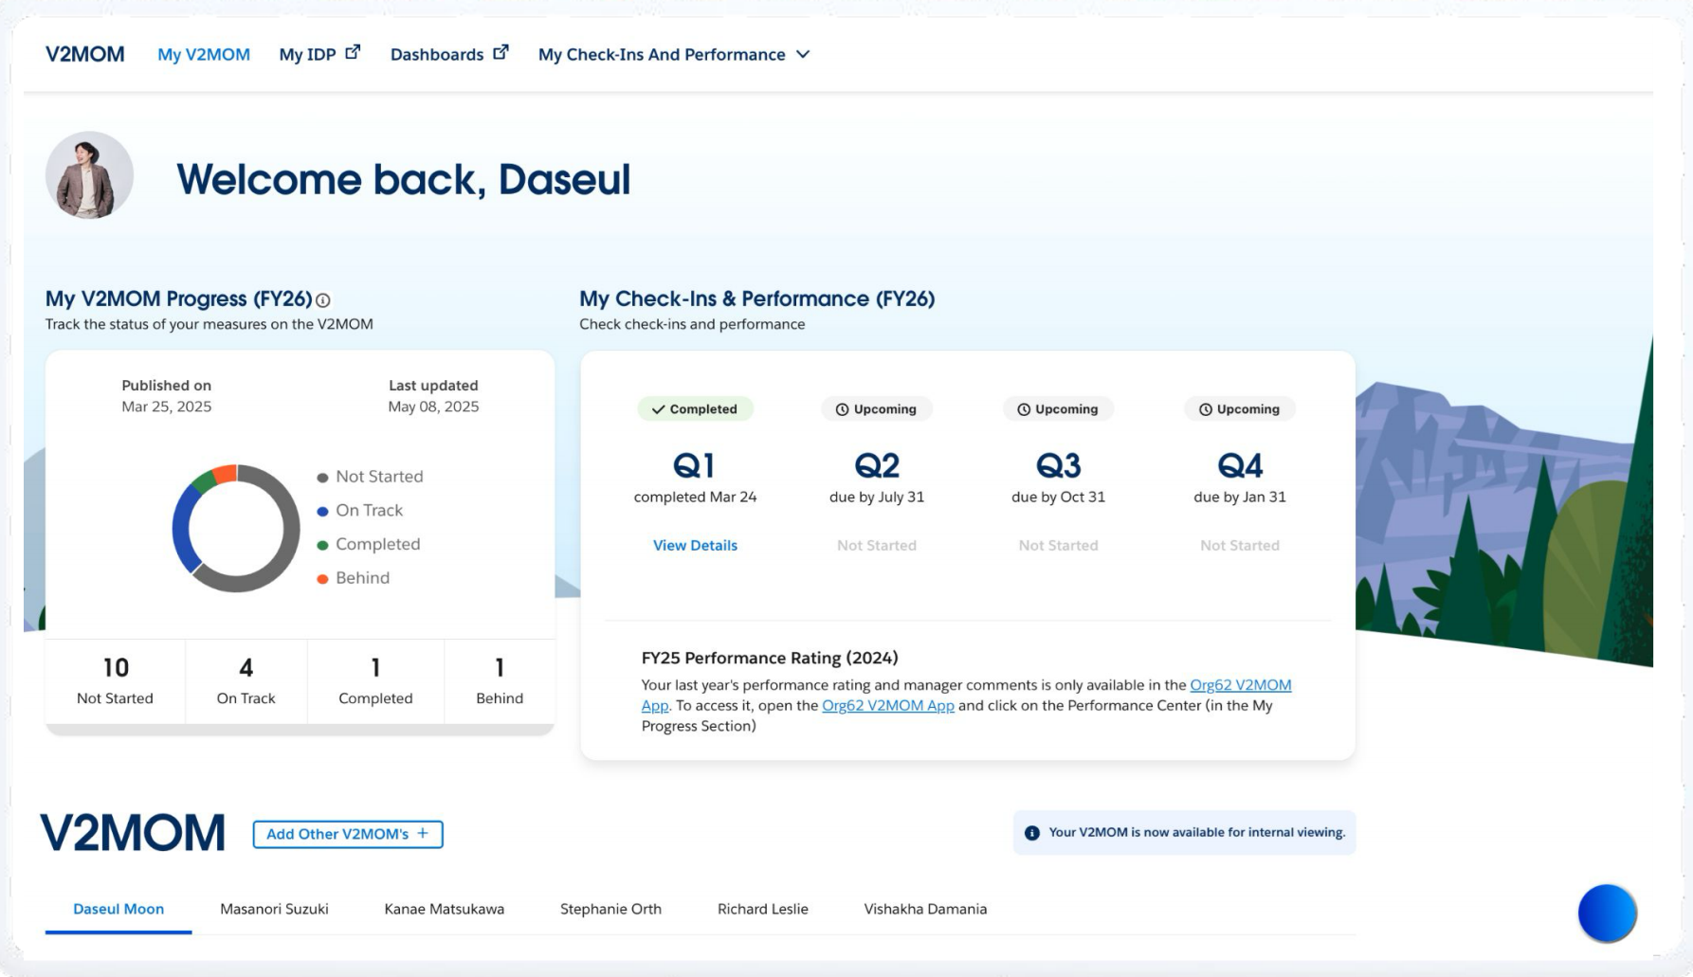Click Not Started under Q4
Image resolution: width=1693 pixels, height=977 pixels.
click(1240, 546)
